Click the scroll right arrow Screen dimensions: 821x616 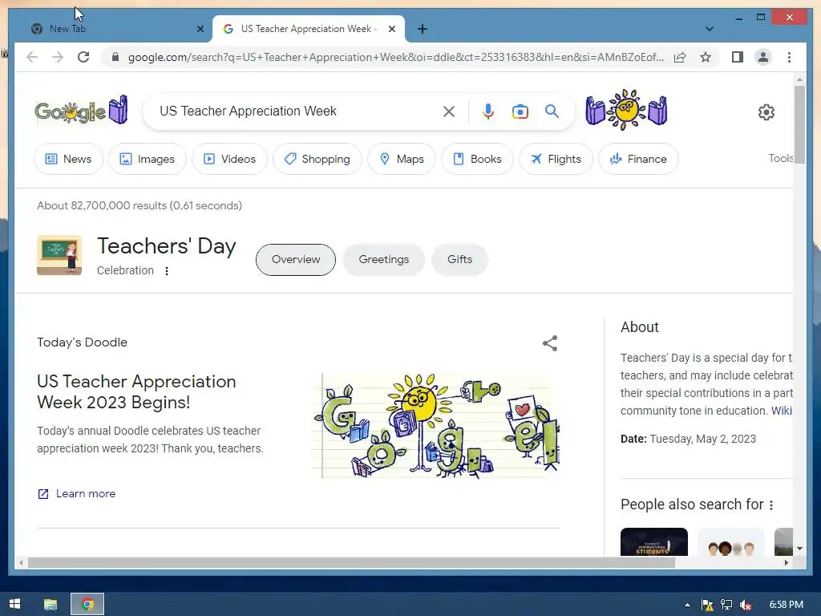pyautogui.click(x=787, y=562)
